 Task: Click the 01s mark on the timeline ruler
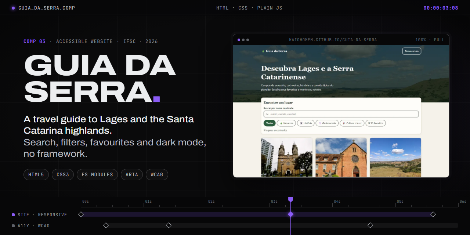click(x=148, y=202)
